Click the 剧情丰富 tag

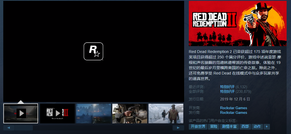click(229, 127)
